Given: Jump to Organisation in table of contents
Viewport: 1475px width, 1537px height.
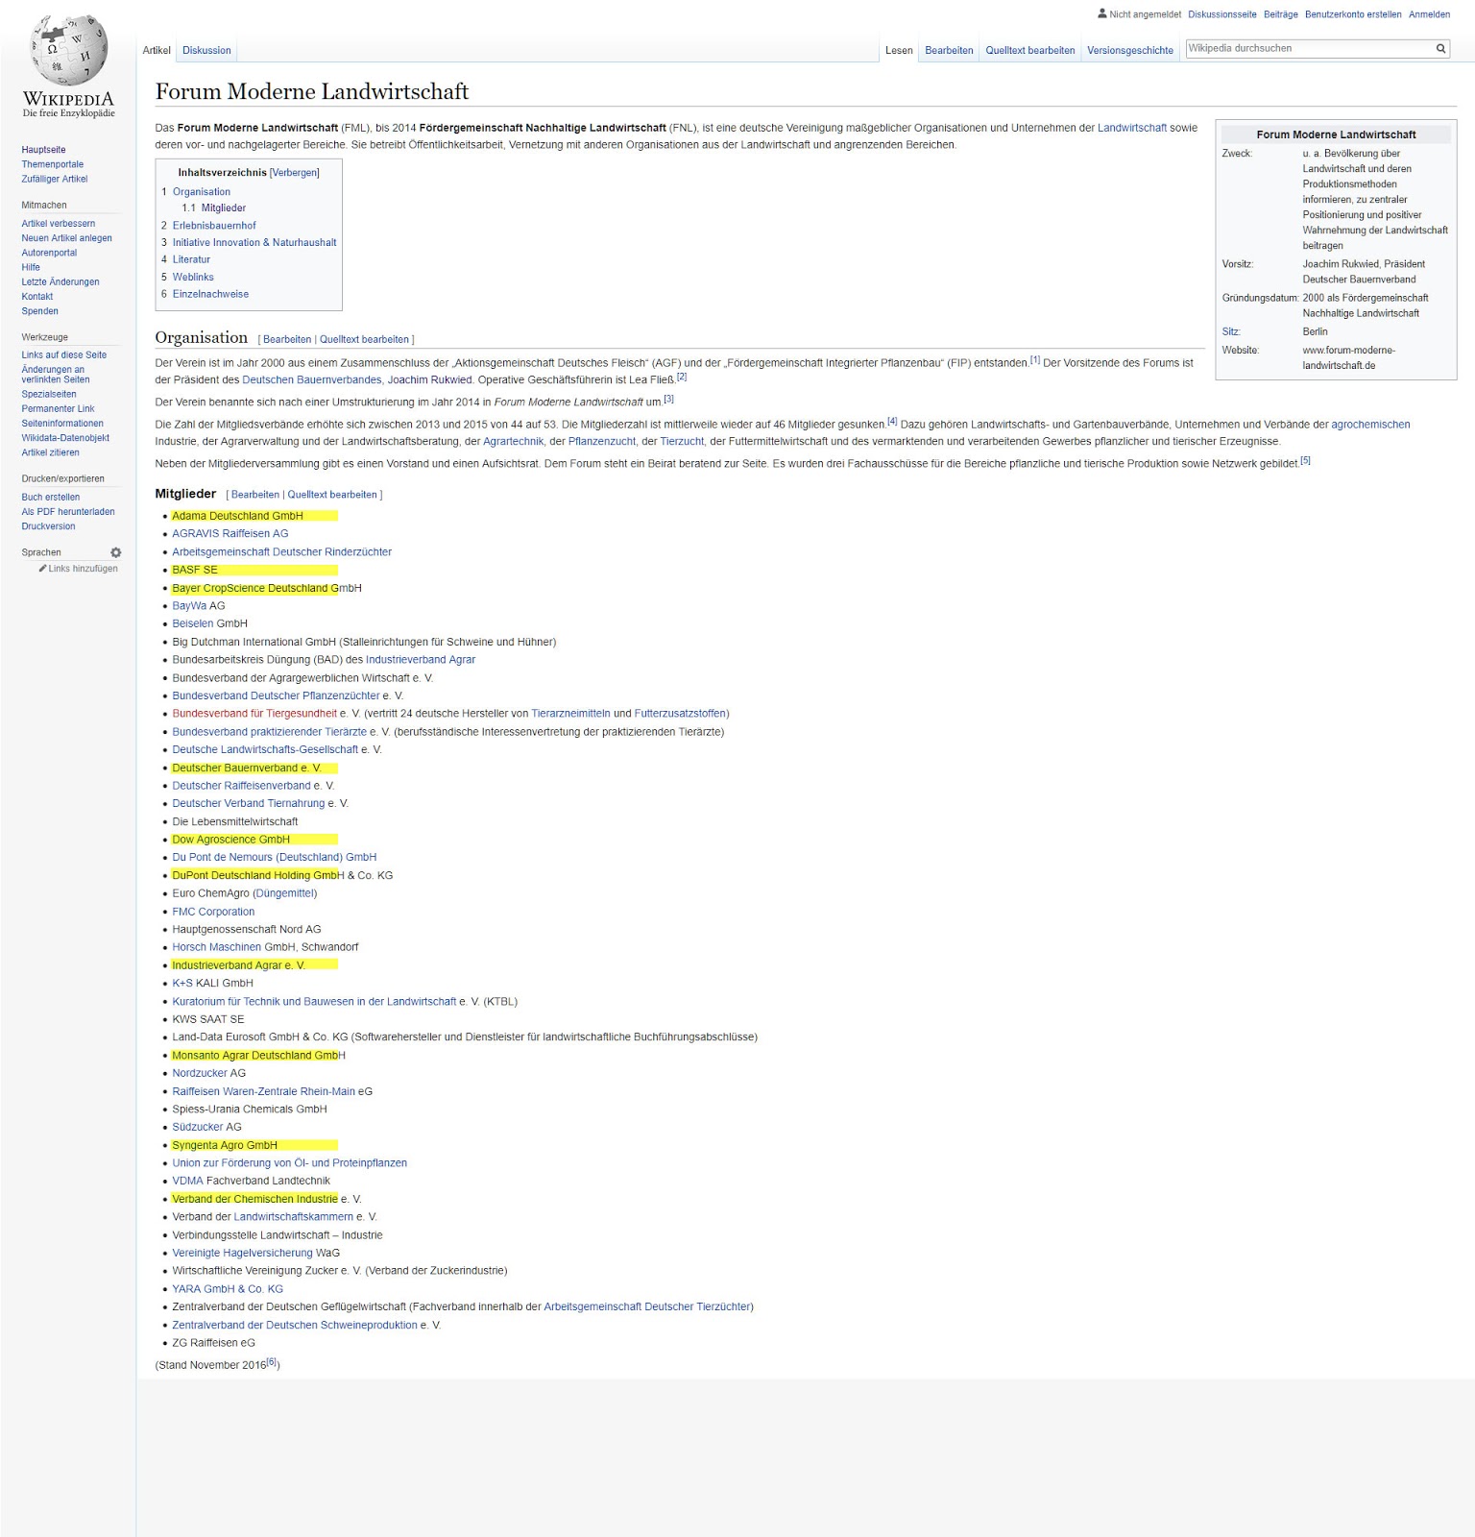Looking at the screenshot, I should tap(202, 192).
